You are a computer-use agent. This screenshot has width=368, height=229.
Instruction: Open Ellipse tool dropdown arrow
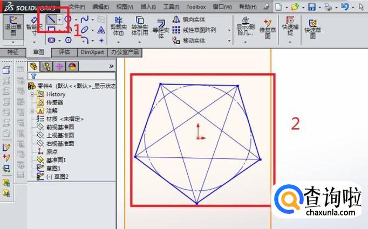click(93, 30)
